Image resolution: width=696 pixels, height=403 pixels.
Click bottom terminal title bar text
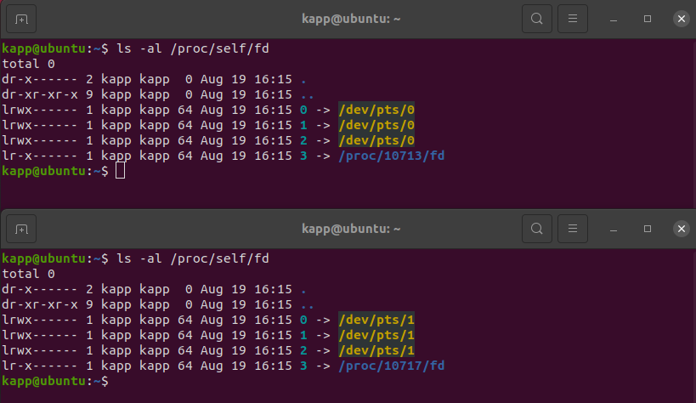pos(351,229)
